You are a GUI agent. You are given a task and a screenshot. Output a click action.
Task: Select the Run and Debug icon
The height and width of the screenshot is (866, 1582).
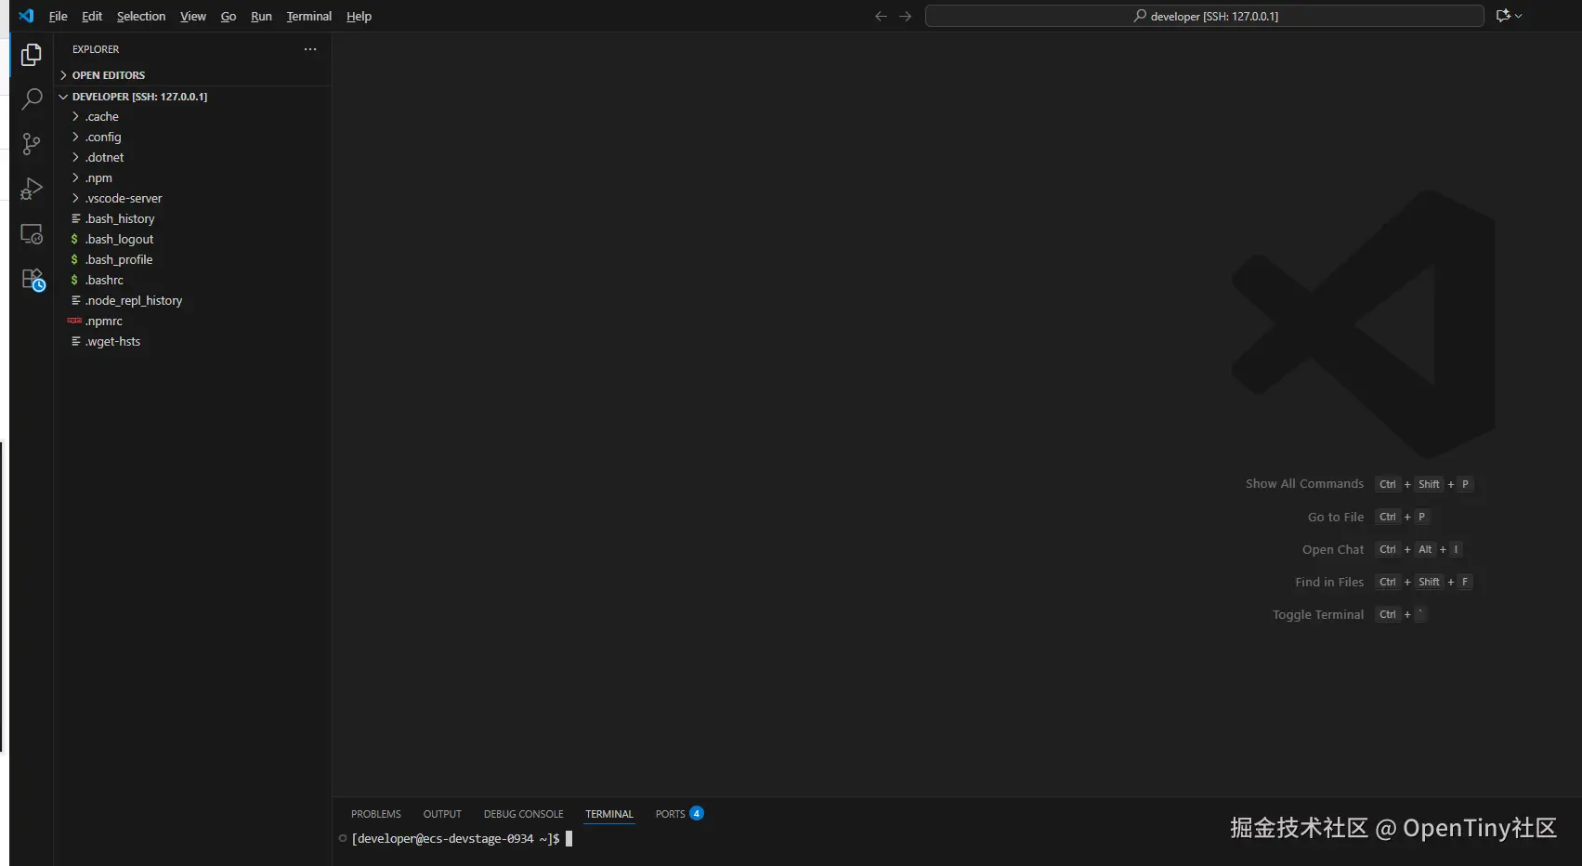coord(32,188)
